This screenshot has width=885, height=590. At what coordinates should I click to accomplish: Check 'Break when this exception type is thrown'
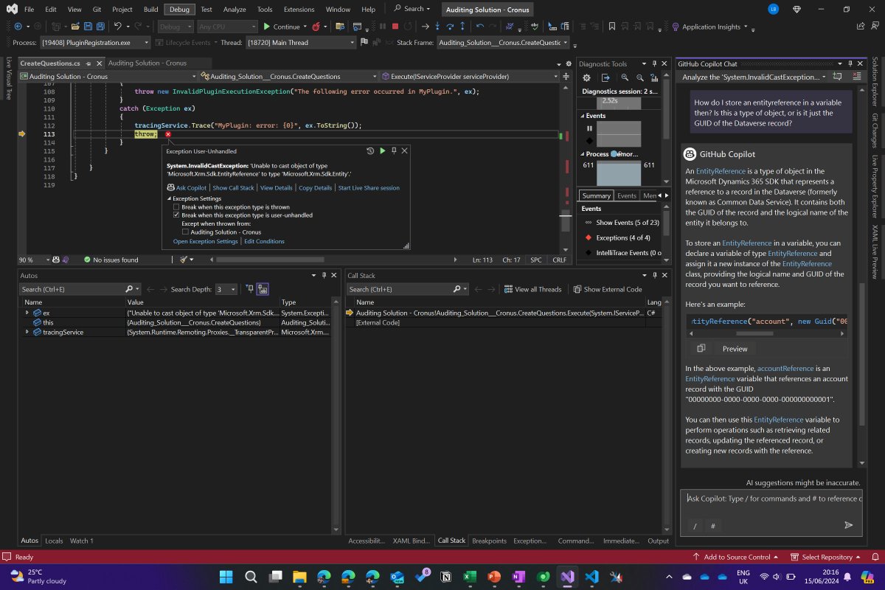176,207
